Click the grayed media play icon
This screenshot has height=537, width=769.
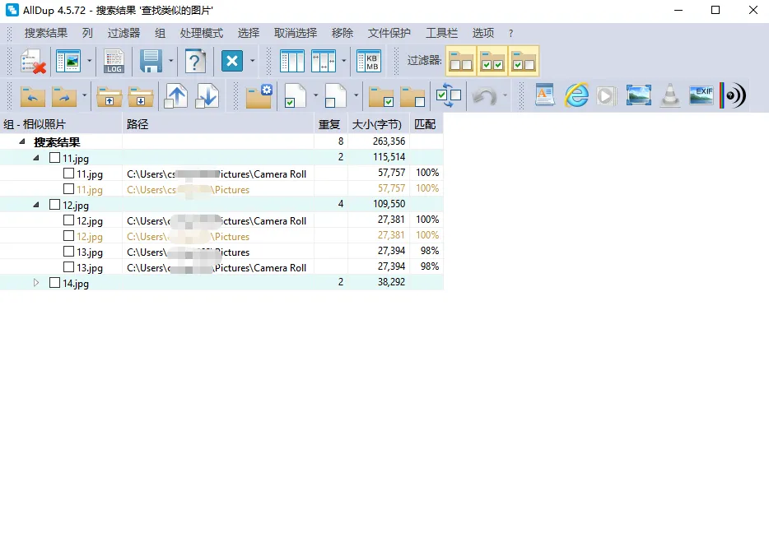pyautogui.click(x=607, y=96)
